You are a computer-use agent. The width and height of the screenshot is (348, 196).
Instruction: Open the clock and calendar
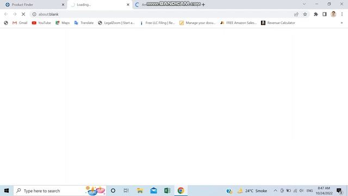click(x=324, y=191)
